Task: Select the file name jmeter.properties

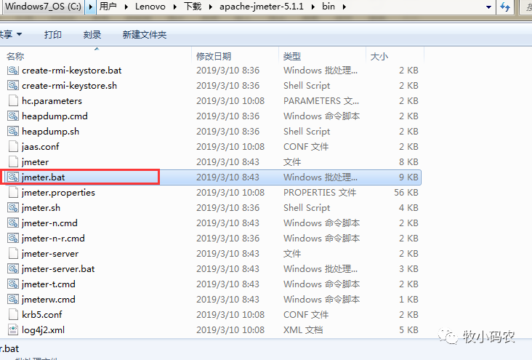Action: point(58,193)
